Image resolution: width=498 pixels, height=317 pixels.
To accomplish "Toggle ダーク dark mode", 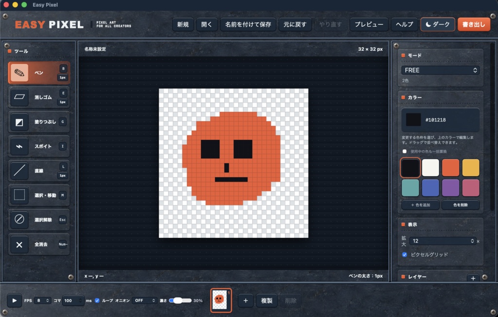I will (x=438, y=24).
